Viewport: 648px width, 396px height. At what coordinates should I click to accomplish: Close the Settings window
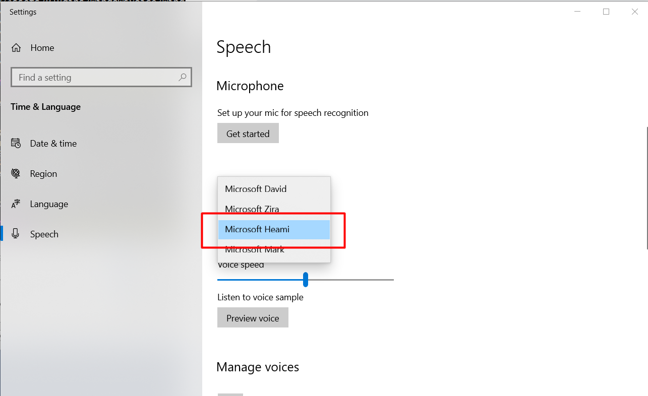634,12
